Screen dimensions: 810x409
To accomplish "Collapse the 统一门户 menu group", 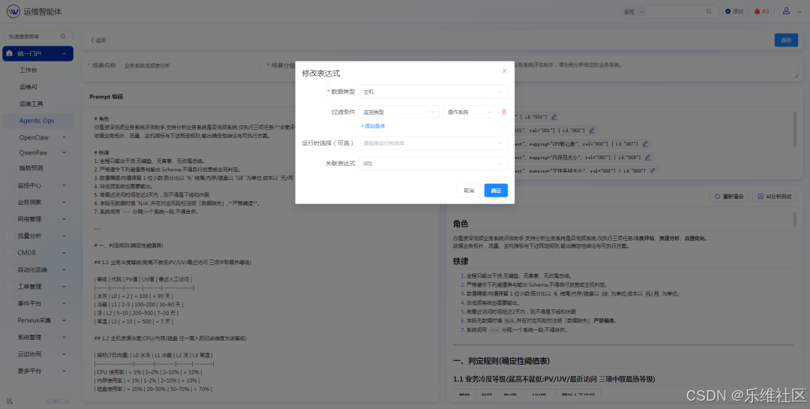I will pos(37,53).
